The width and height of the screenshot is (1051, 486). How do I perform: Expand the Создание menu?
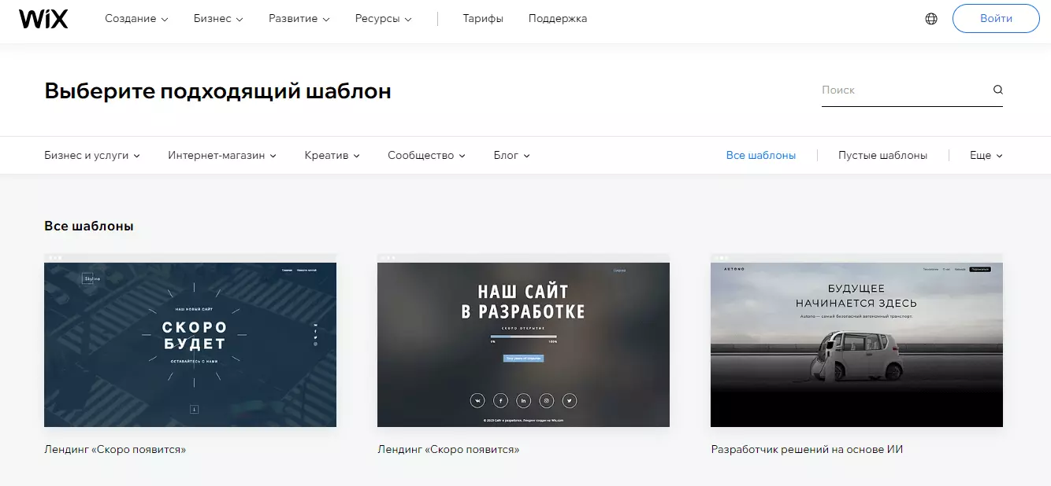(136, 19)
